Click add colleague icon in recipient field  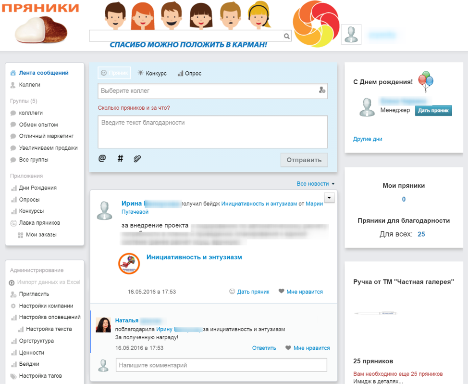(x=322, y=90)
